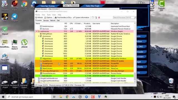Switch to the Disk tab

pyautogui.click(x=58, y=21)
